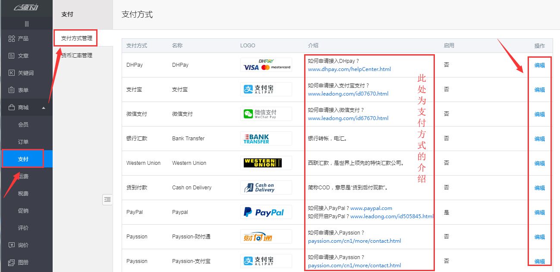Edit the 微信支付 payment method
The height and width of the screenshot is (272, 560).
[539, 114]
